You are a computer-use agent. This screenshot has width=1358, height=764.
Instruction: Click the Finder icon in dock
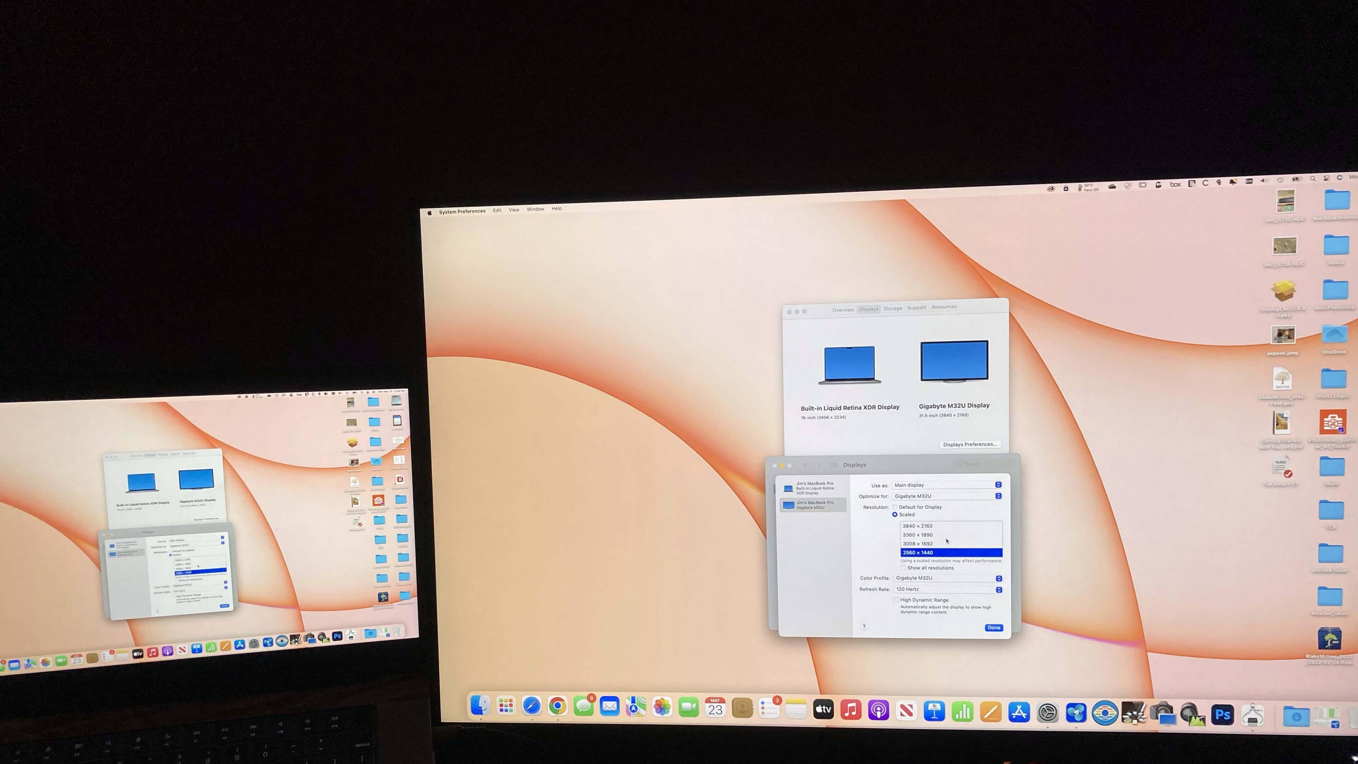480,705
